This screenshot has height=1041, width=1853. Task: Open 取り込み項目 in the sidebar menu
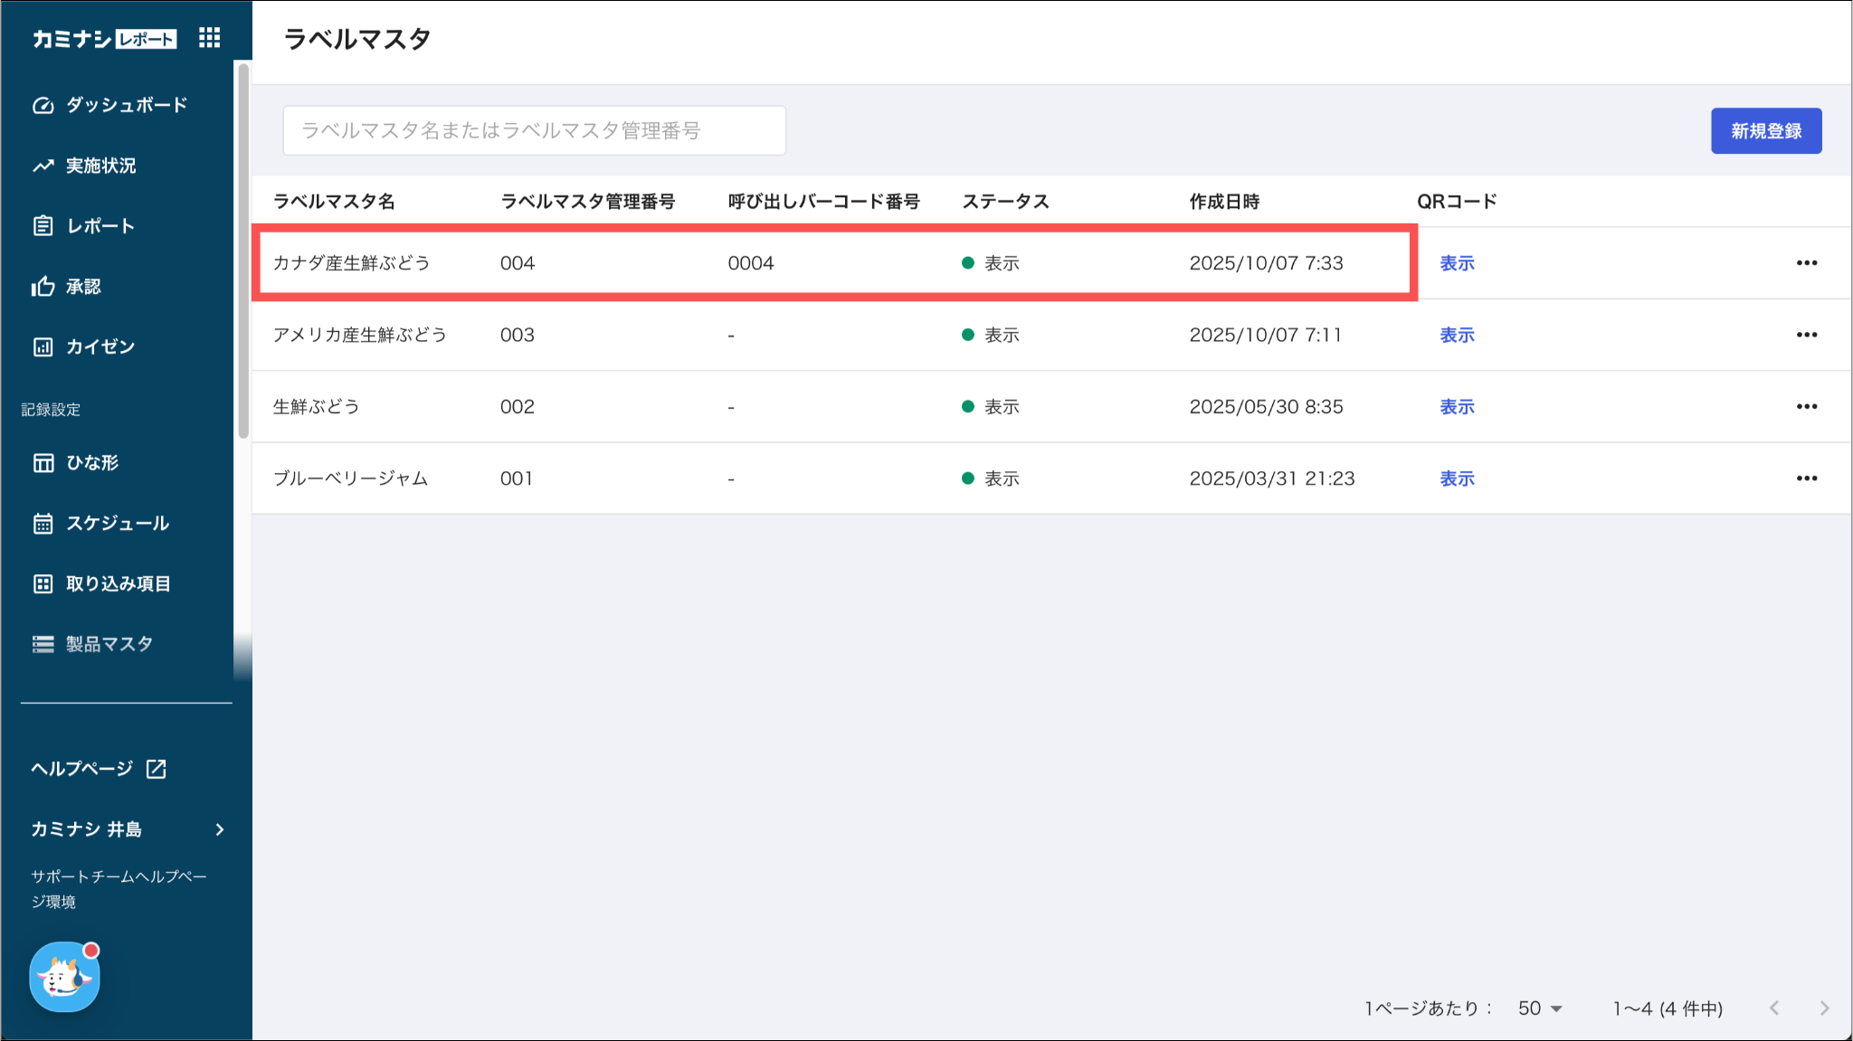(x=118, y=584)
